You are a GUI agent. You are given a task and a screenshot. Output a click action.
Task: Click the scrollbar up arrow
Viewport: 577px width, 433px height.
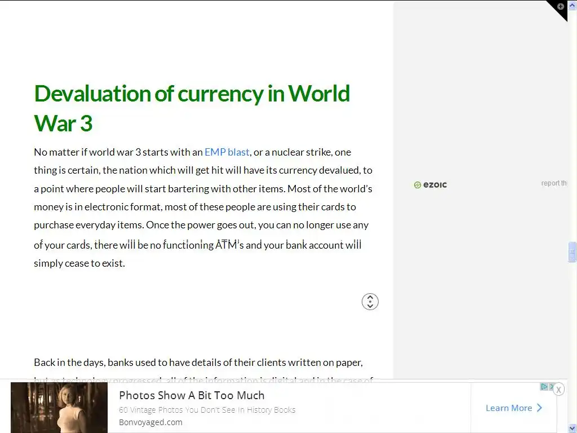(572, 5)
